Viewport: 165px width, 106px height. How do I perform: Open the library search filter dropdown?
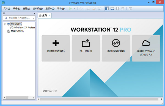pyautogui.click(x=34, y=18)
